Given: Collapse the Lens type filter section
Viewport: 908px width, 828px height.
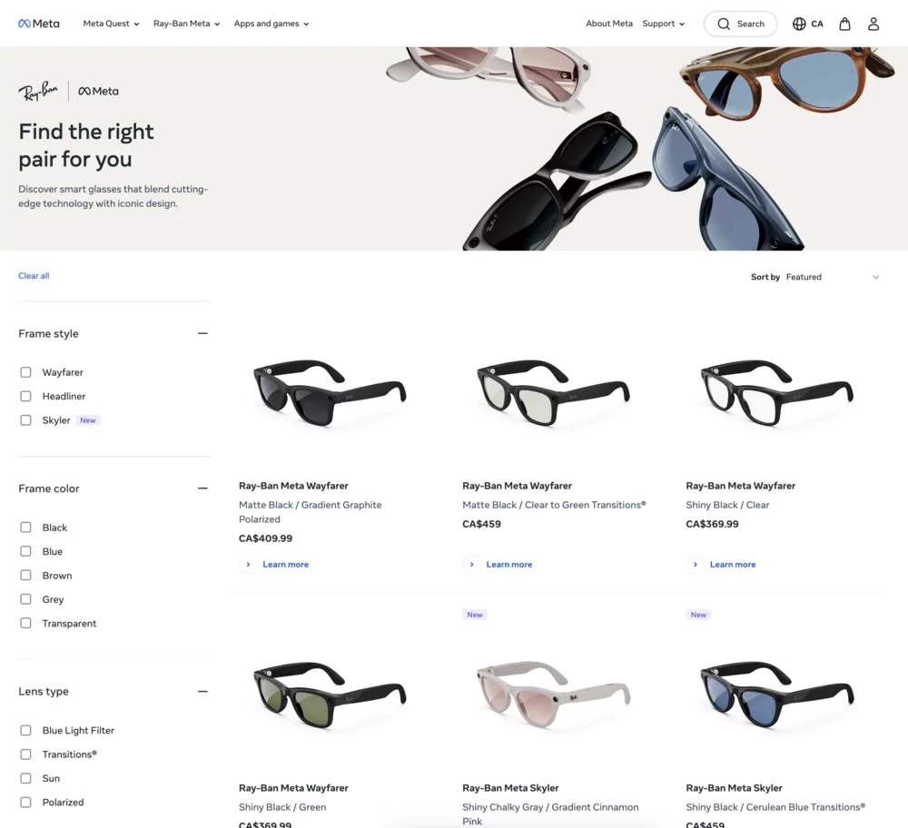Looking at the screenshot, I should click(x=202, y=691).
